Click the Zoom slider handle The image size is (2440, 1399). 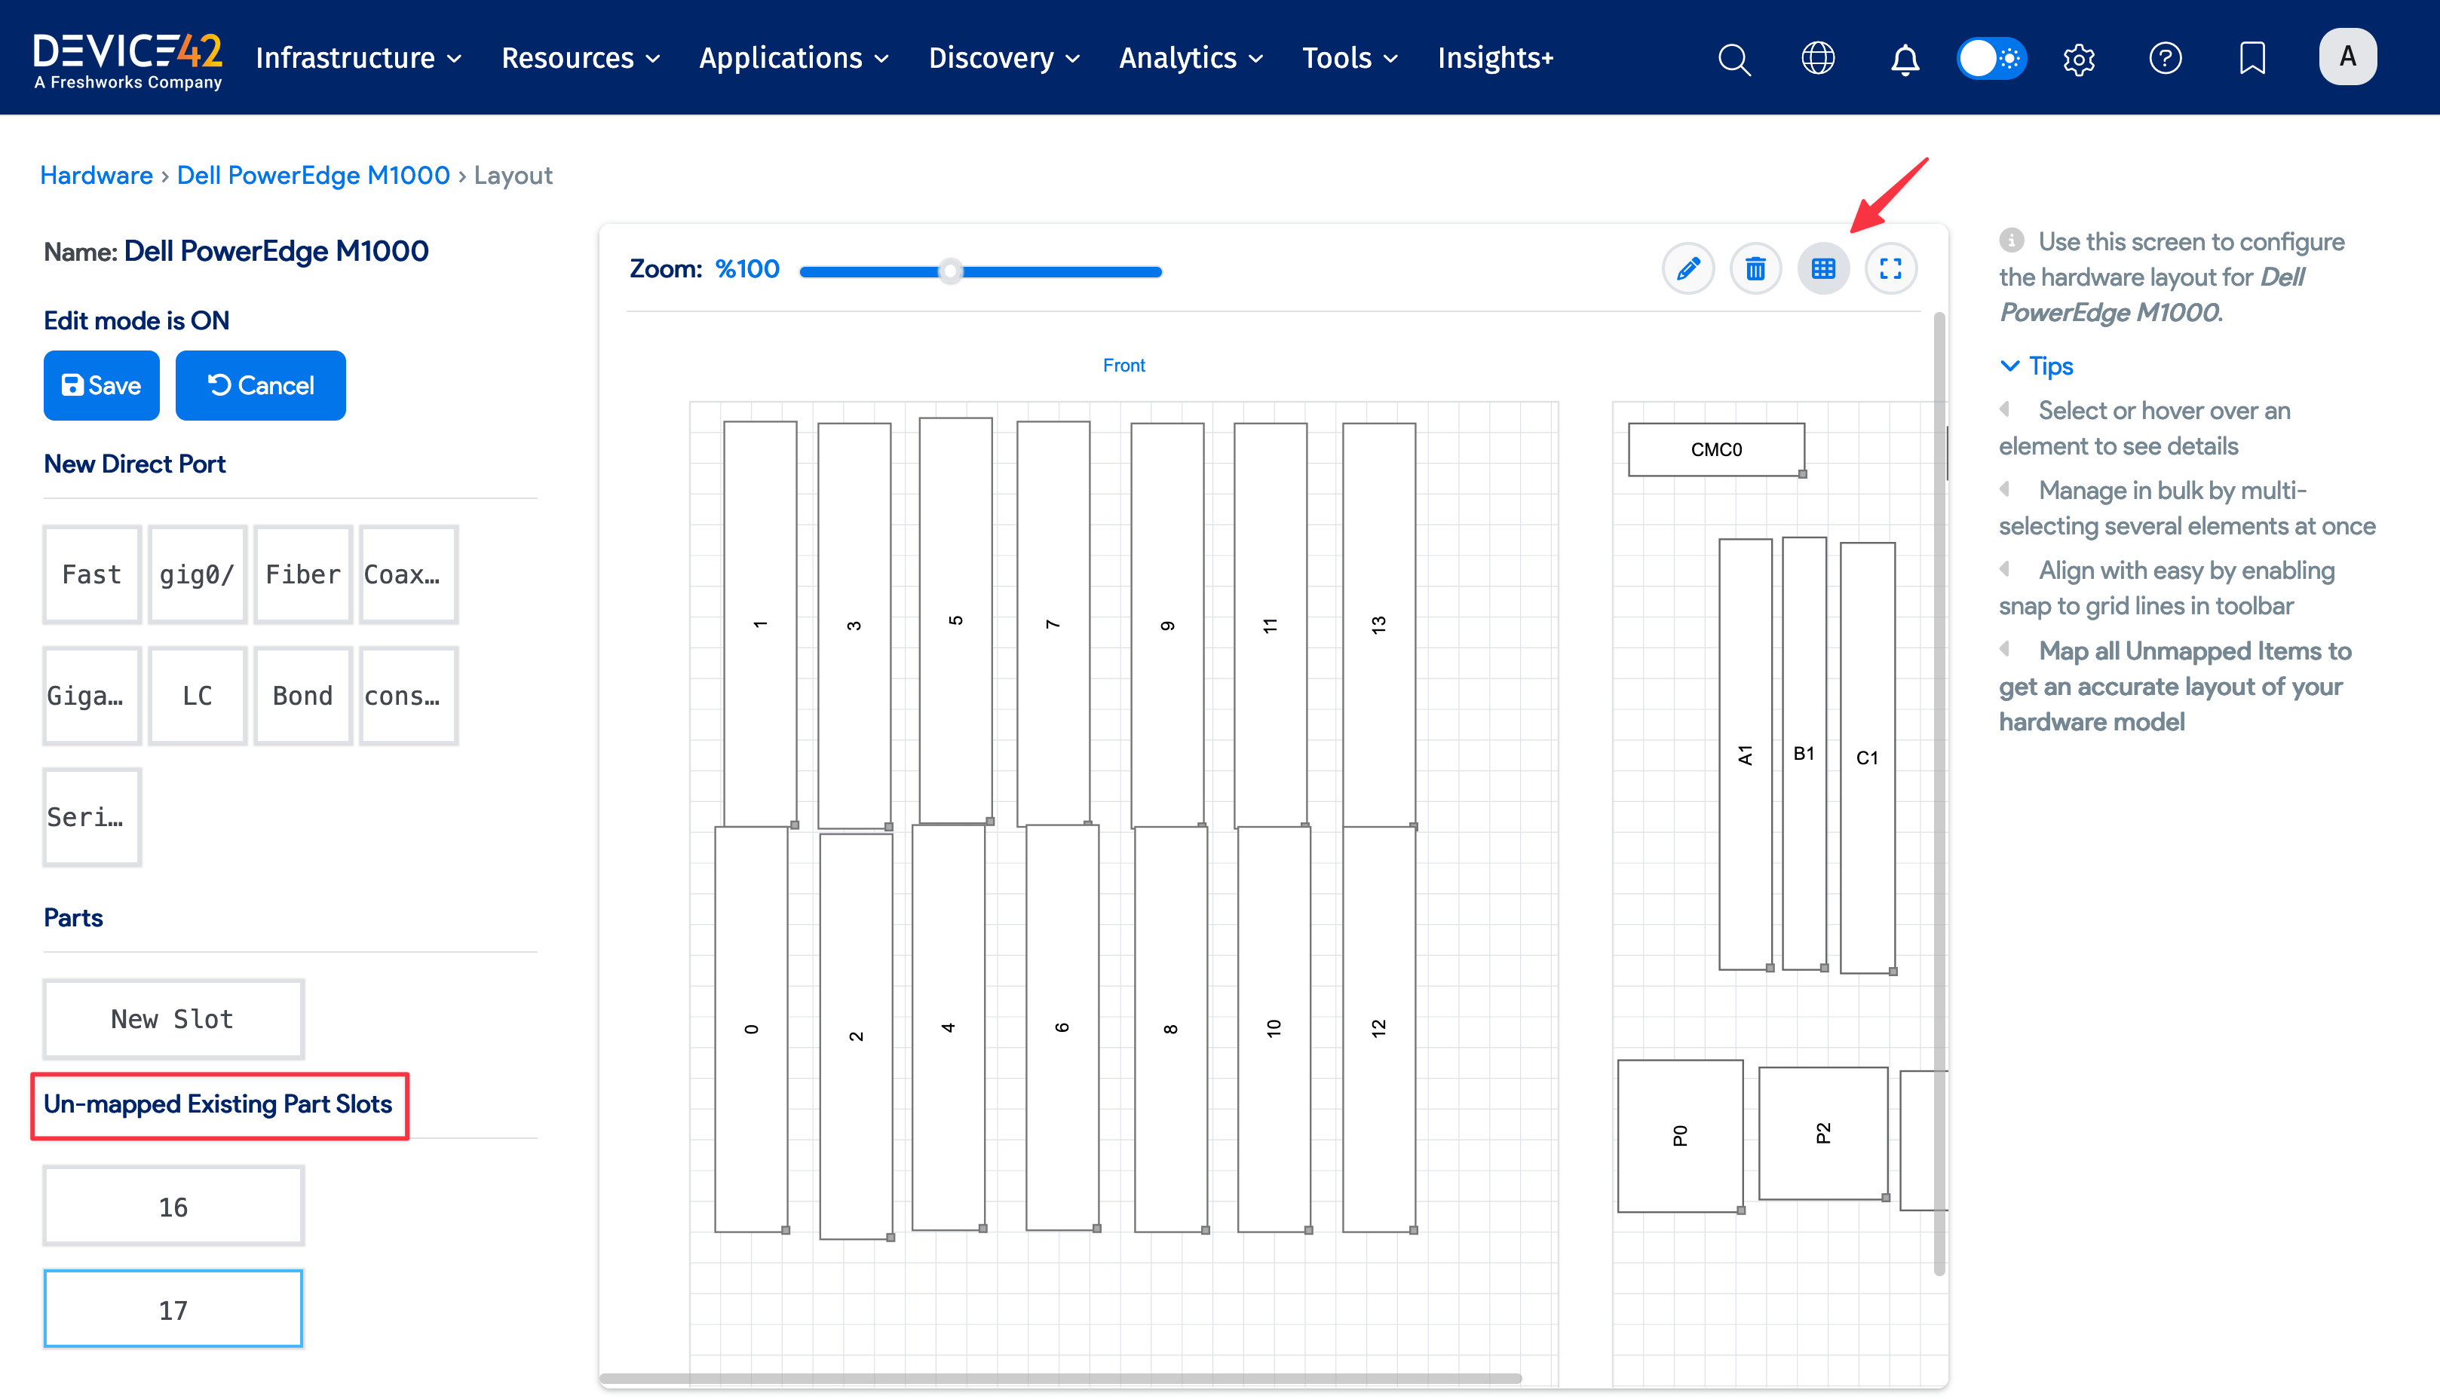(950, 272)
